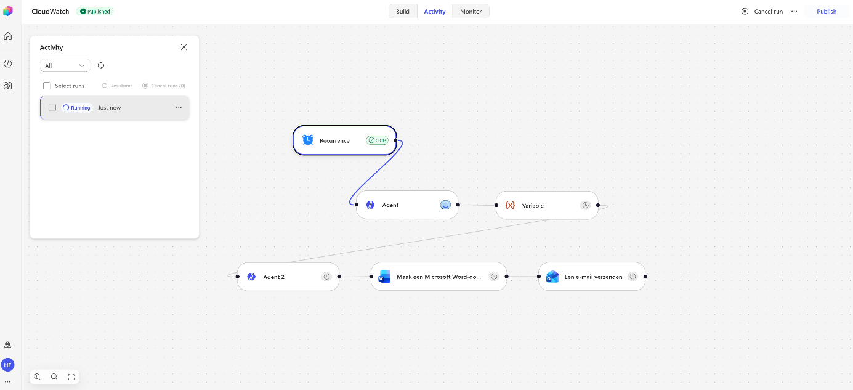Click the Agent node running status icon
The height and width of the screenshot is (390, 853).
446,205
